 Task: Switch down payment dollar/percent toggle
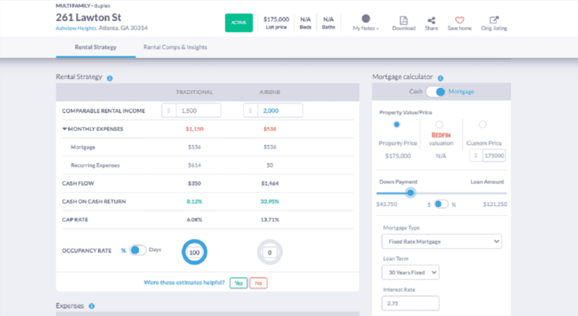click(x=440, y=204)
